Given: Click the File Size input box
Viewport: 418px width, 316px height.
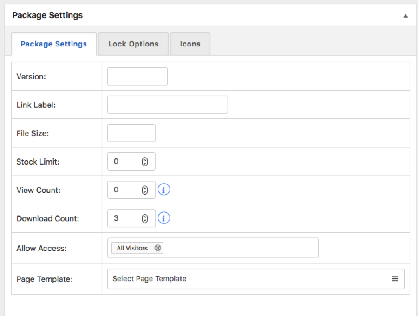Looking at the screenshot, I should [131, 133].
